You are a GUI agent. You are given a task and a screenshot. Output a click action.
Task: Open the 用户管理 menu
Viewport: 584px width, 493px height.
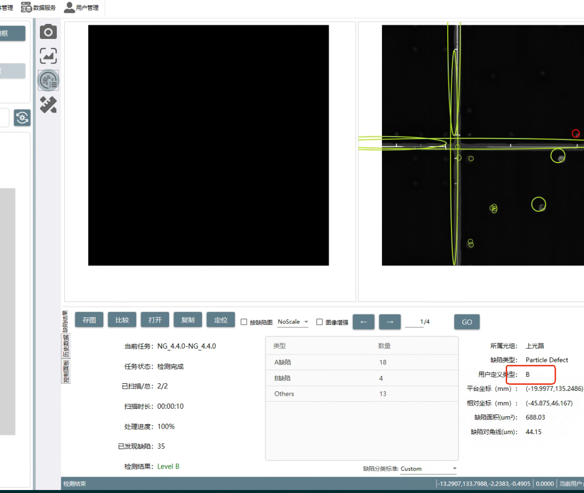click(82, 7)
